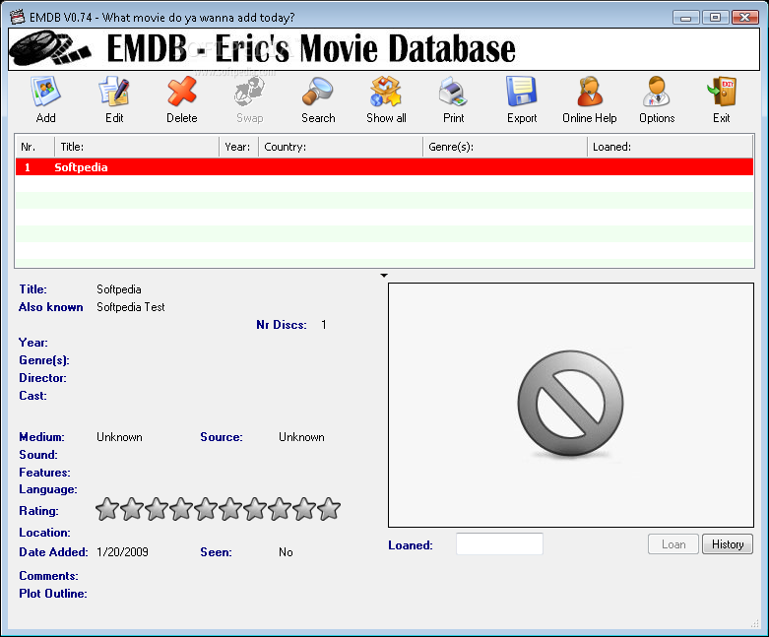Sort by the Country column header
Image resolution: width=769 pixels, height=637 pixels.
pyautogui.click(x=341, y=147)
